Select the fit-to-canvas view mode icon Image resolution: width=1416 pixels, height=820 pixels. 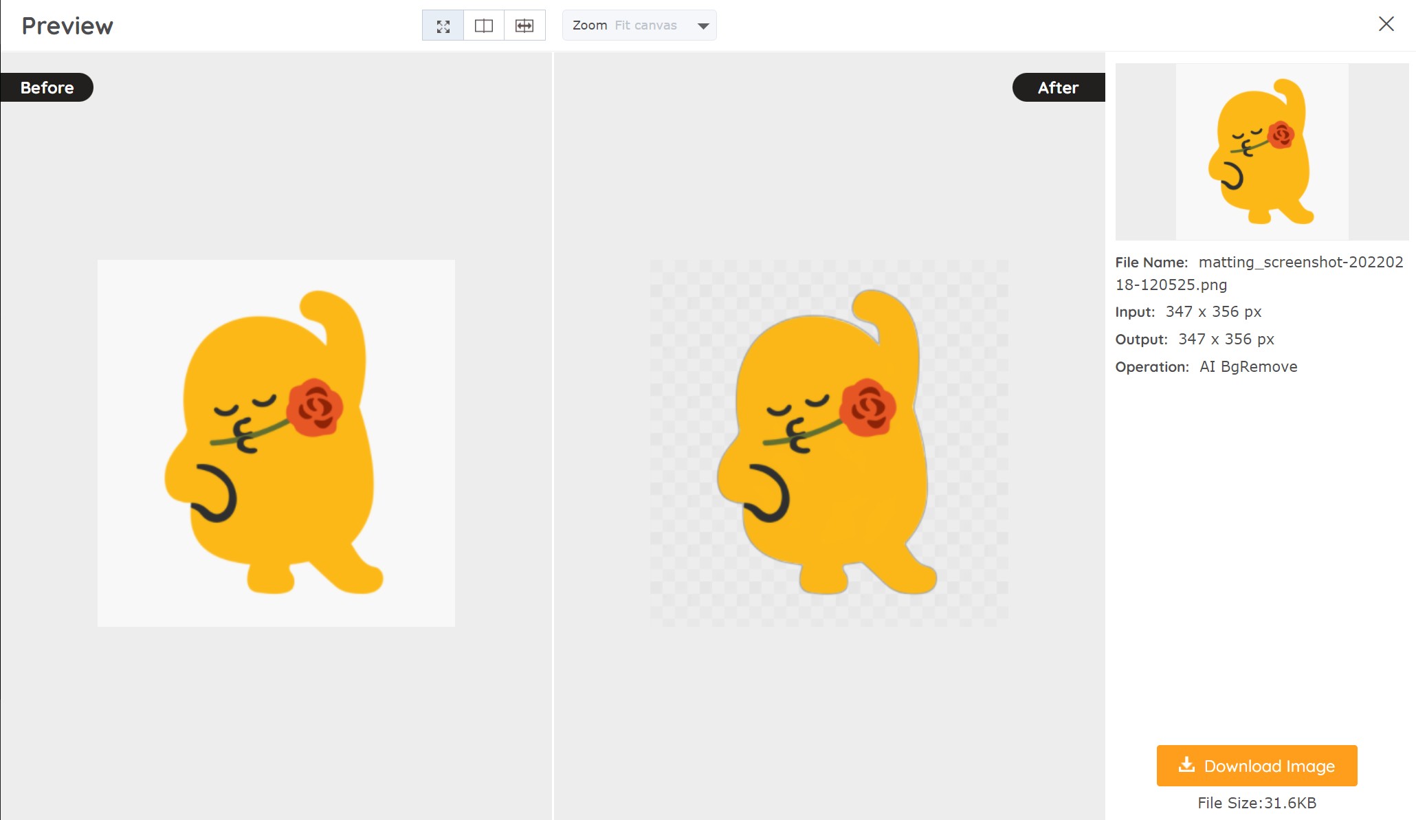point(443,25)
